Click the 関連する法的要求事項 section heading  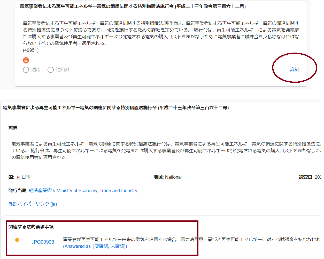pyautogui.click(x=31, y=227)
